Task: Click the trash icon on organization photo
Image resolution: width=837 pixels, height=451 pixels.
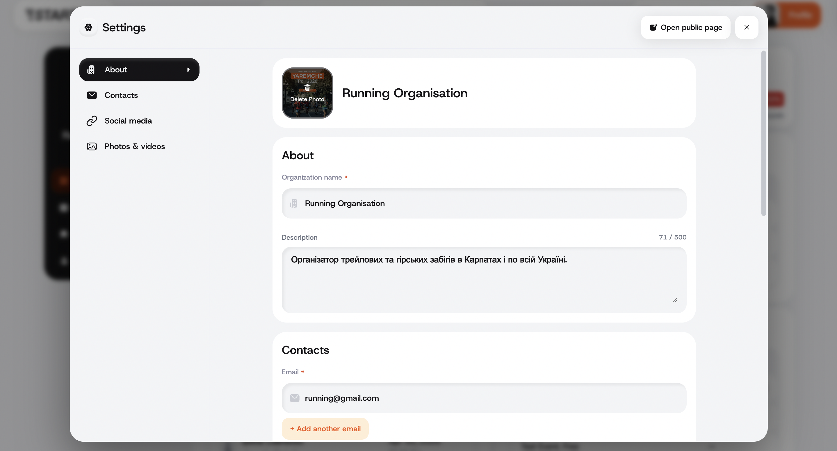Action: tap(307, 88)
